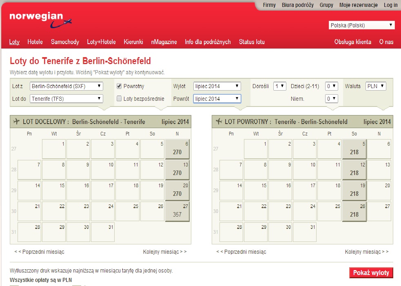This screenshot has height=286, width=401.
Task: Click the page heading Loty do Tenerife
Action: 80,61
